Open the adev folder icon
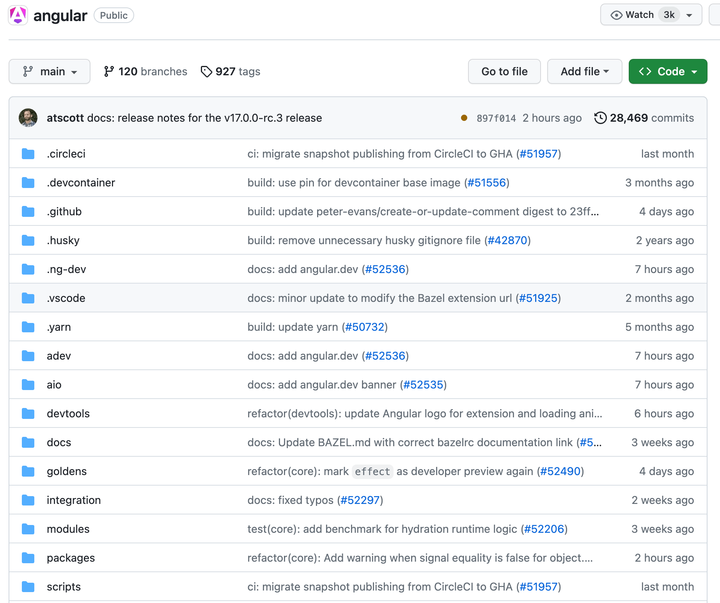 [x=28, y=356]
